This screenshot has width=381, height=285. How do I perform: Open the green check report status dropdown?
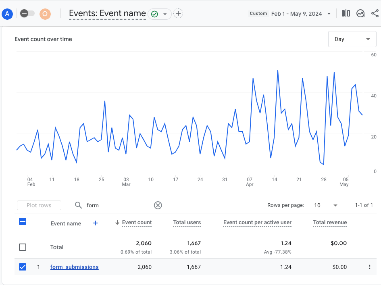tap(159, 14)
